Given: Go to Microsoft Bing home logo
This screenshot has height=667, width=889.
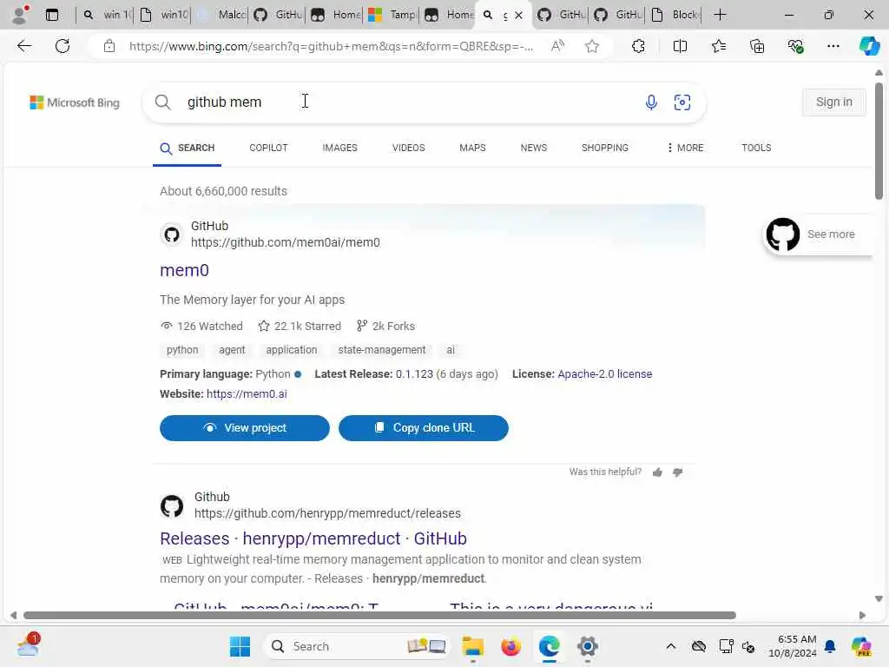Looking at the screenshot, I should click(75, 102).
